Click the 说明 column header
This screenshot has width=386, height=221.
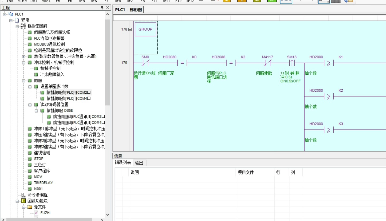182,173
